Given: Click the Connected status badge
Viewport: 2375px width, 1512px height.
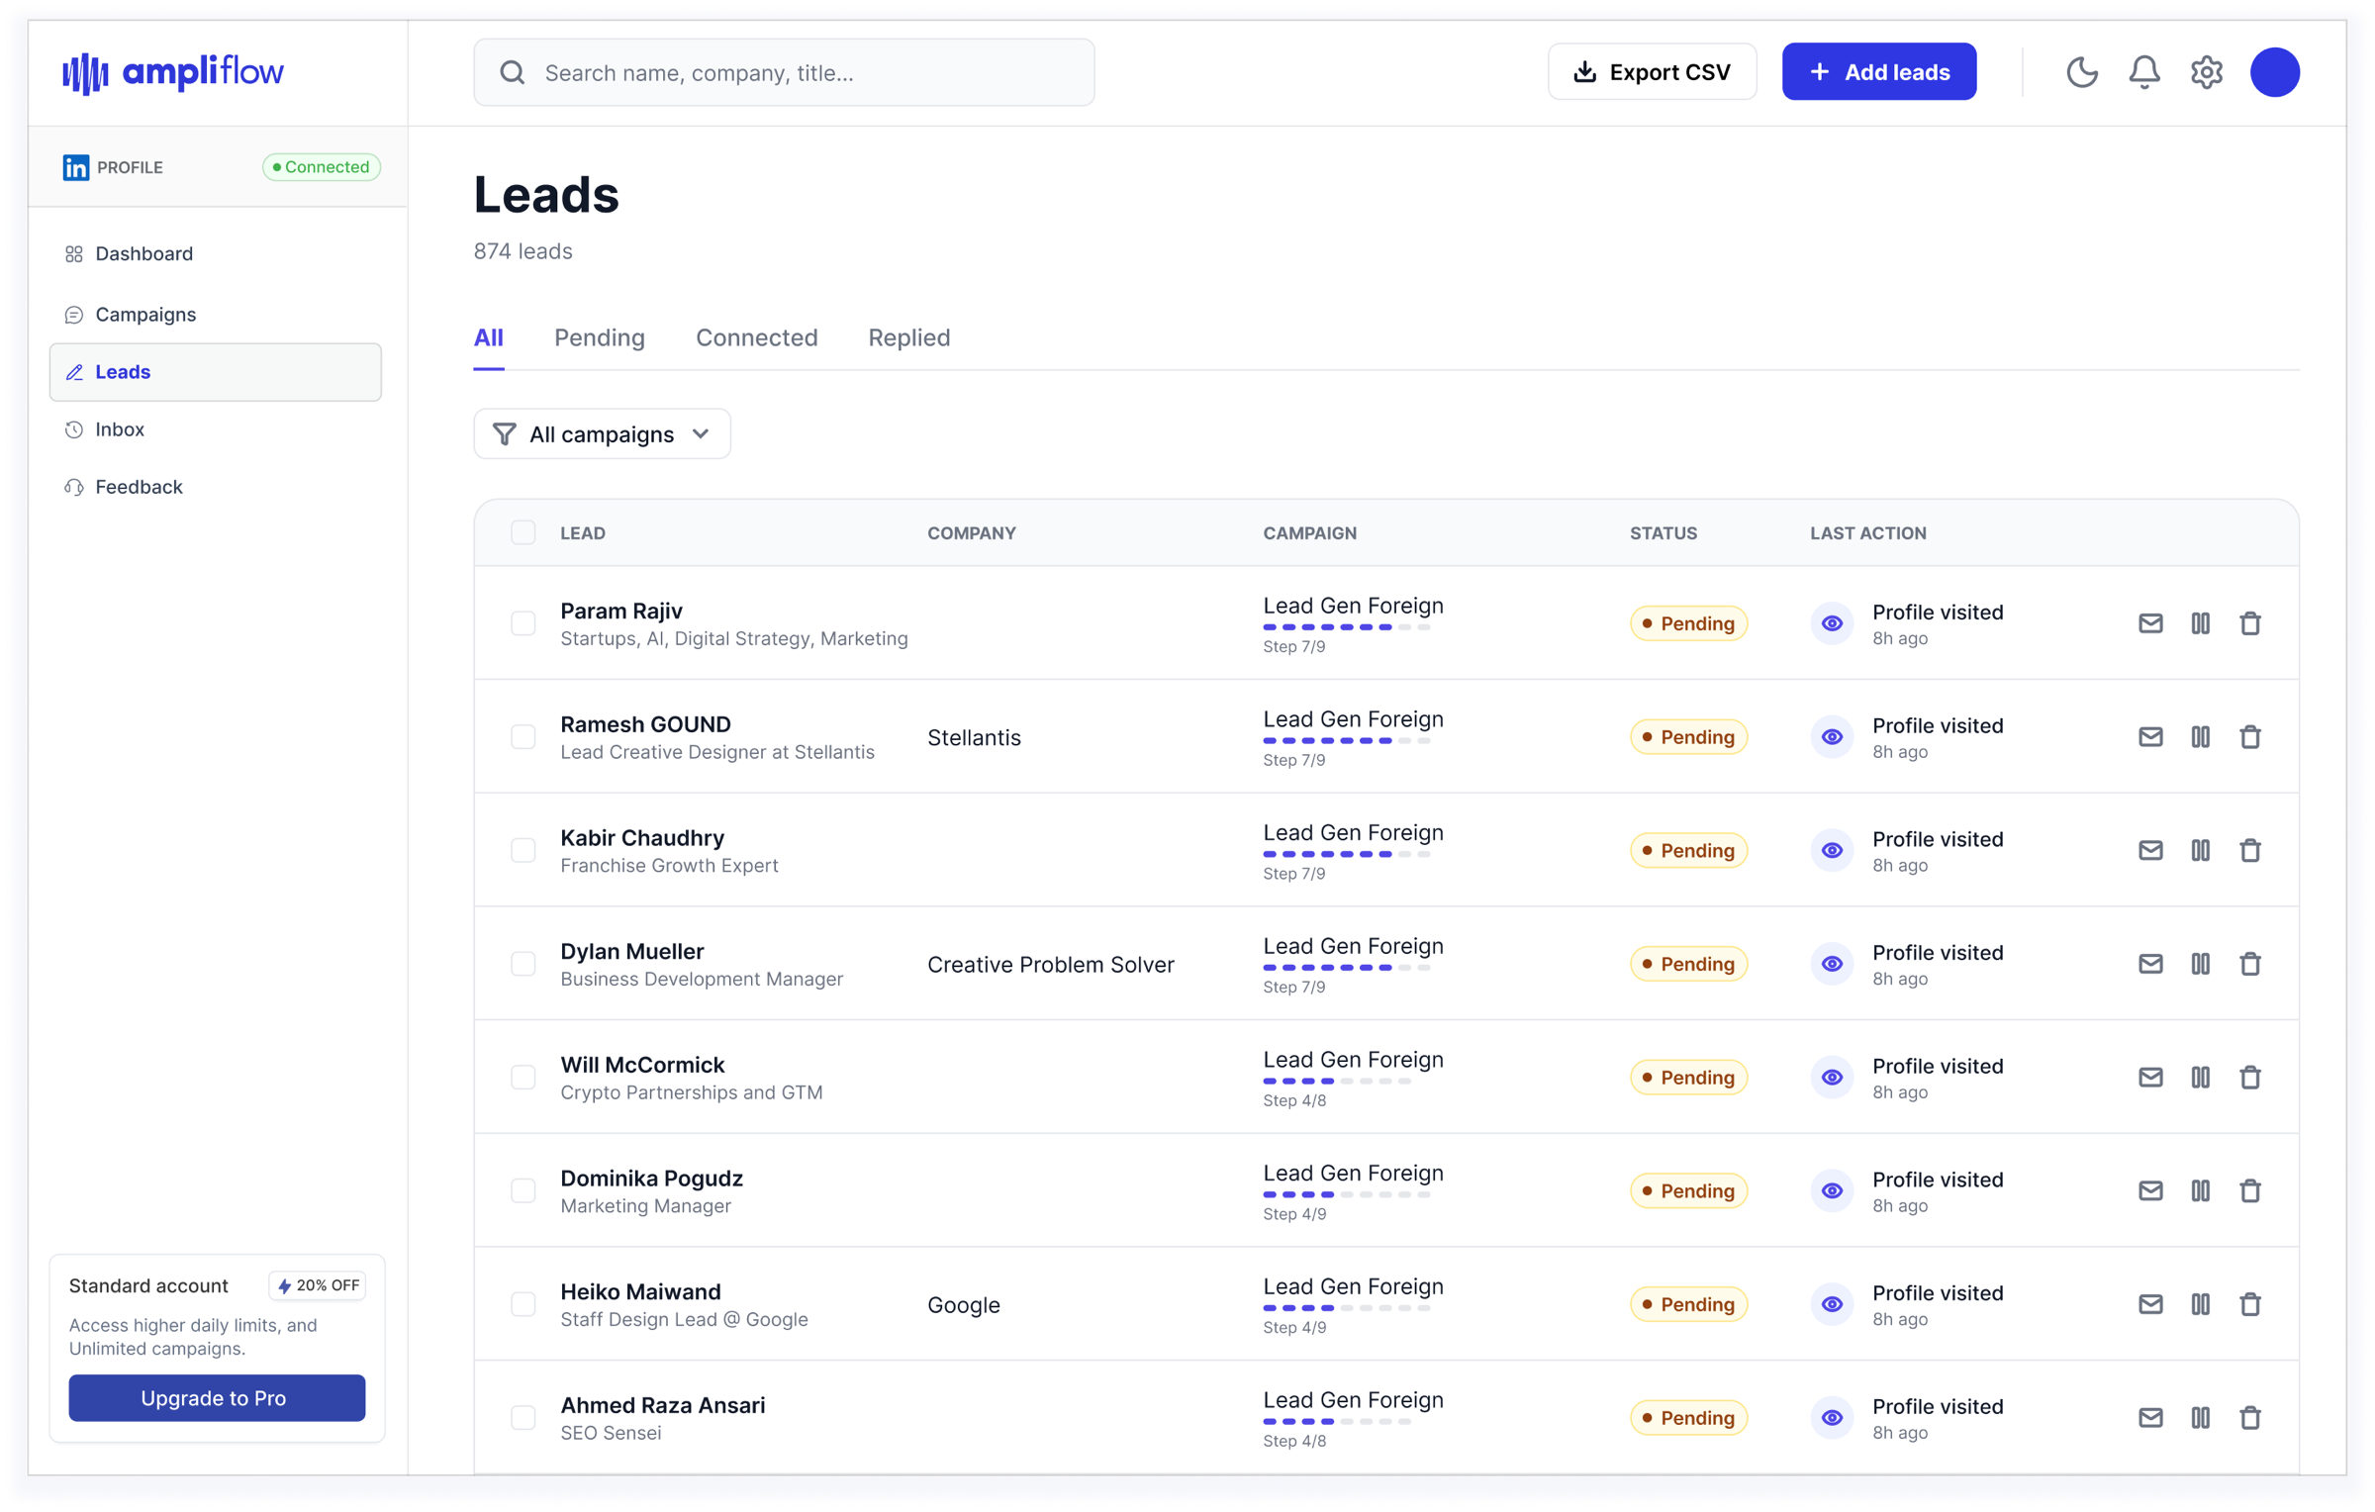Looking at the screenshot, I should point(322,167).
